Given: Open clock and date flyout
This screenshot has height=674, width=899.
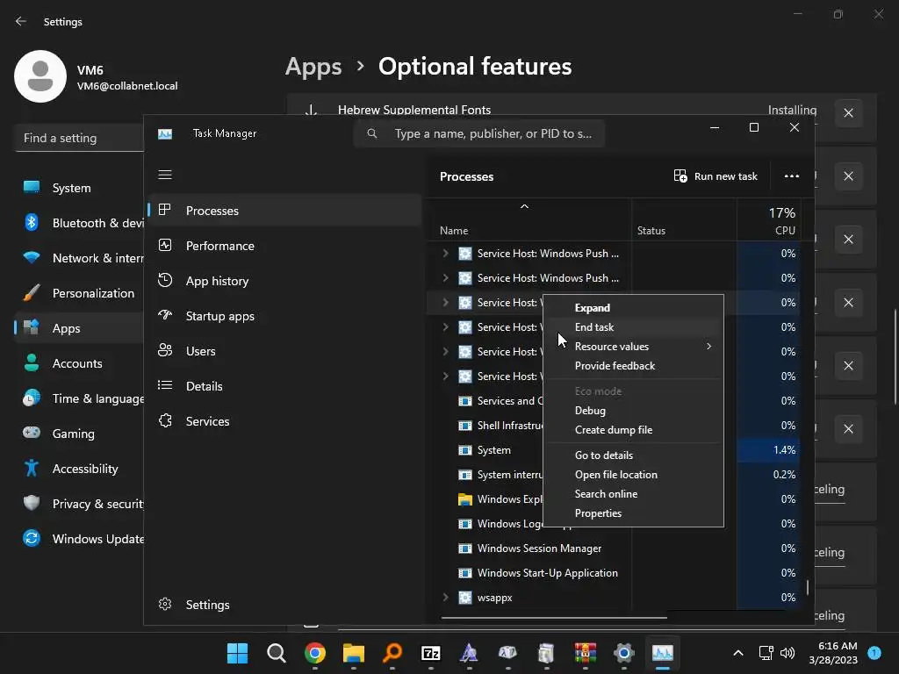Looking at the screenshot, I should [x=833, y=653].
